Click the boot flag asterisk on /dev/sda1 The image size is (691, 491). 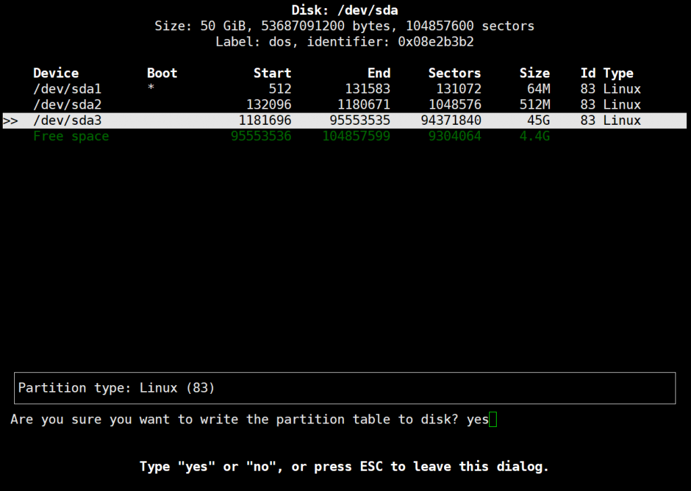(152, 88)
